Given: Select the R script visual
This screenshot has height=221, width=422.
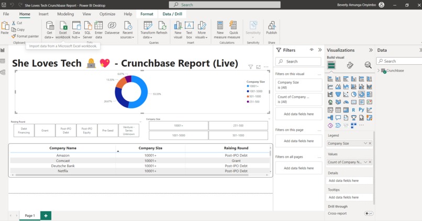Looking at the screenshot, I should pos(353,110).
